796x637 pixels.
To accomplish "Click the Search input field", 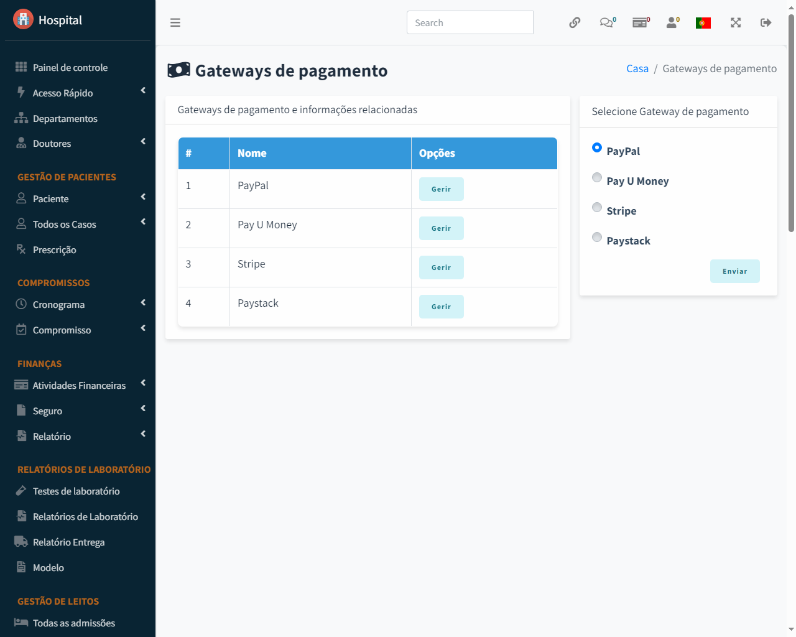I will coord(470,23).
